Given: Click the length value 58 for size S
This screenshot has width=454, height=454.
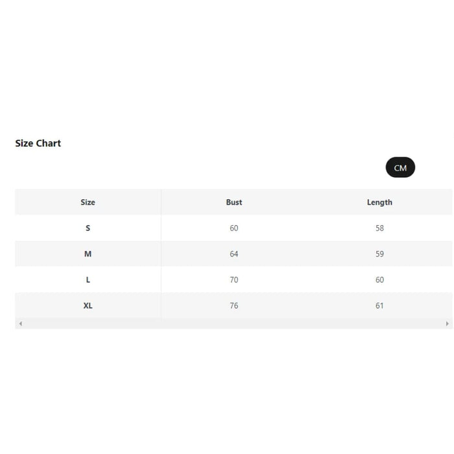Looking at the screenshot, I should (379, 228).
